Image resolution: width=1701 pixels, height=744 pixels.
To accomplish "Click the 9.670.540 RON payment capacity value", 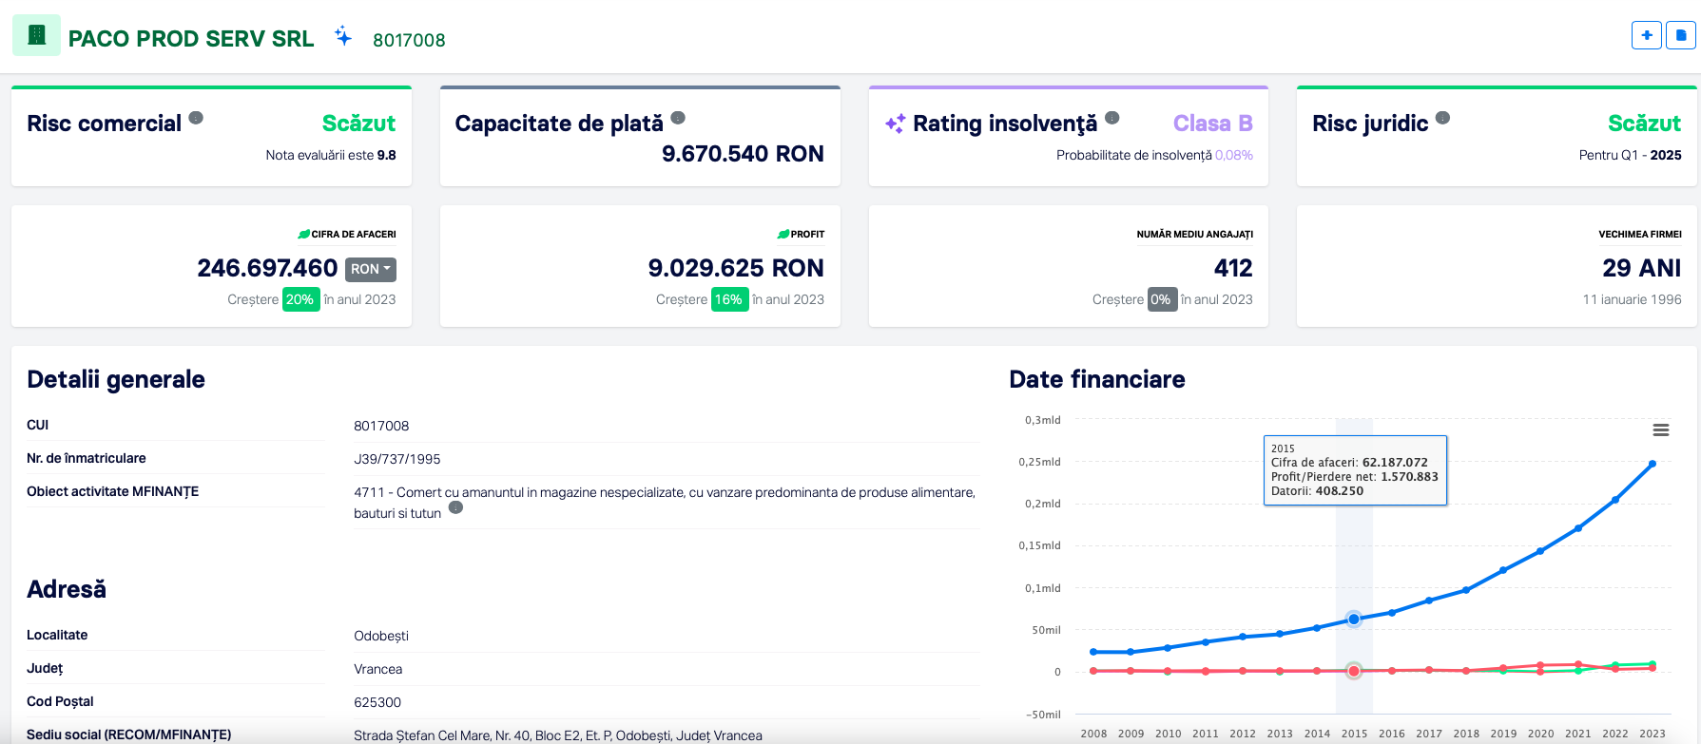I will [743, 154].
